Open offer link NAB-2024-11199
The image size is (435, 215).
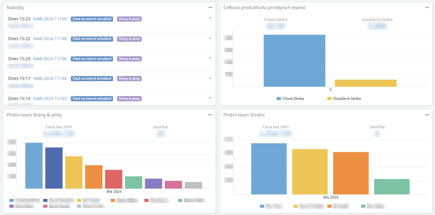pos(50,19)
